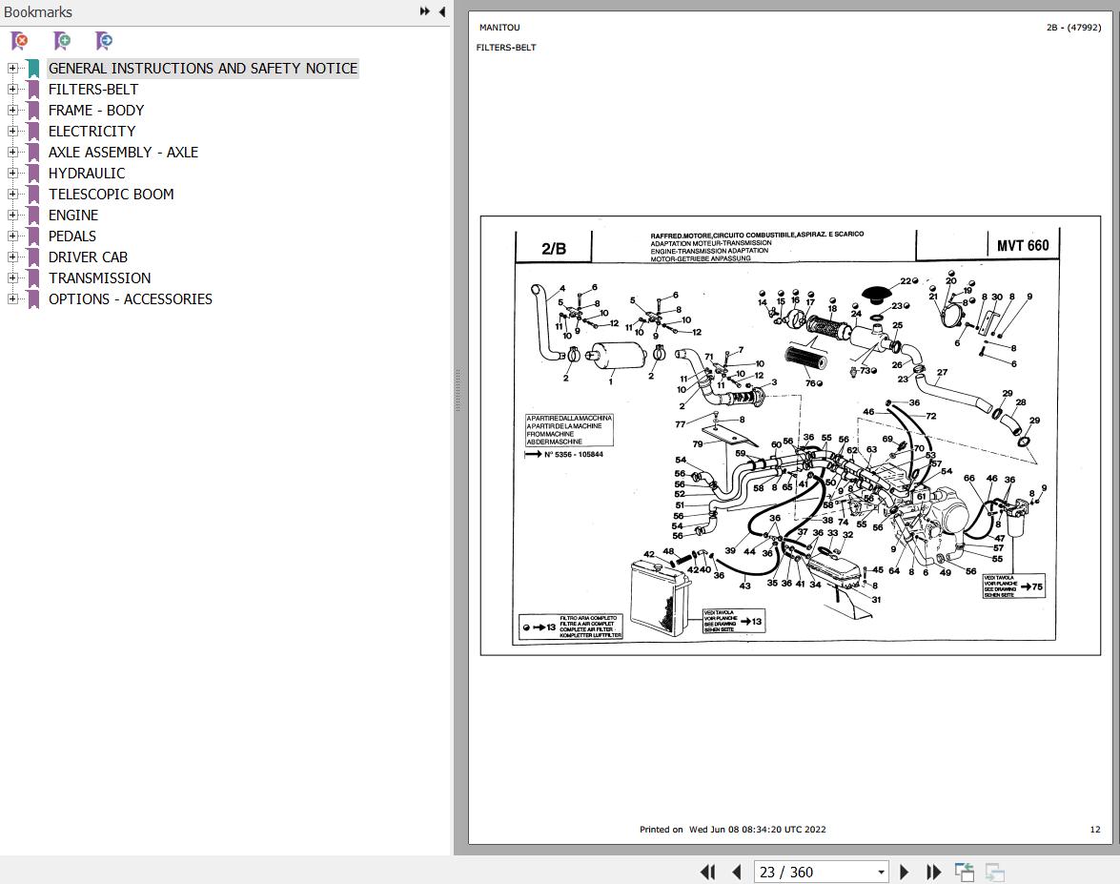Click the bookmark flag icon beside FRAME - BODY
Image resolution: width=1120 pixels, height=884 pixels.
(33, 110)
